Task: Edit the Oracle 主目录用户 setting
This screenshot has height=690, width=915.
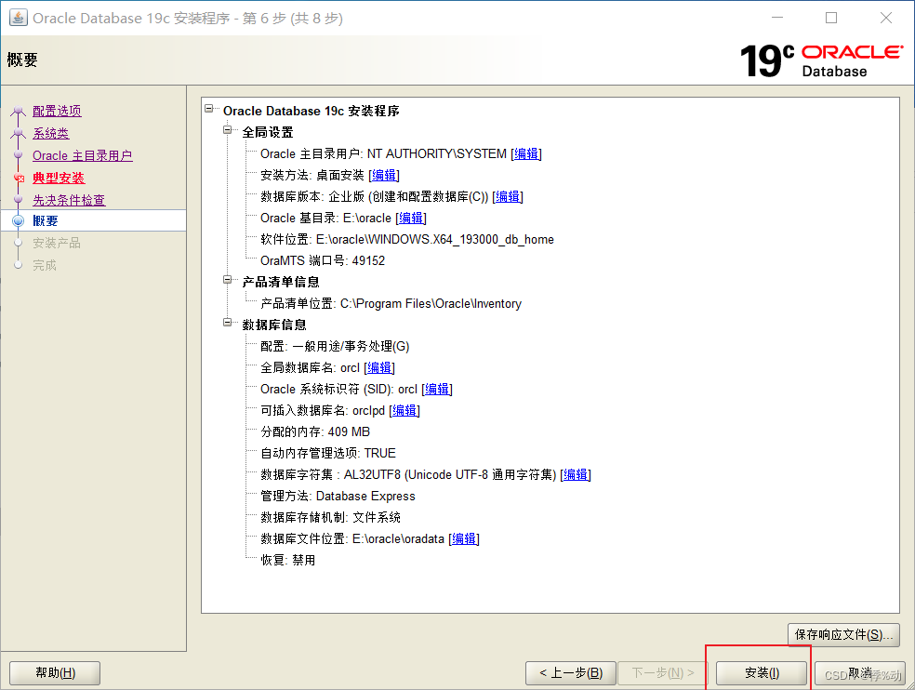Action: point(526,154)
